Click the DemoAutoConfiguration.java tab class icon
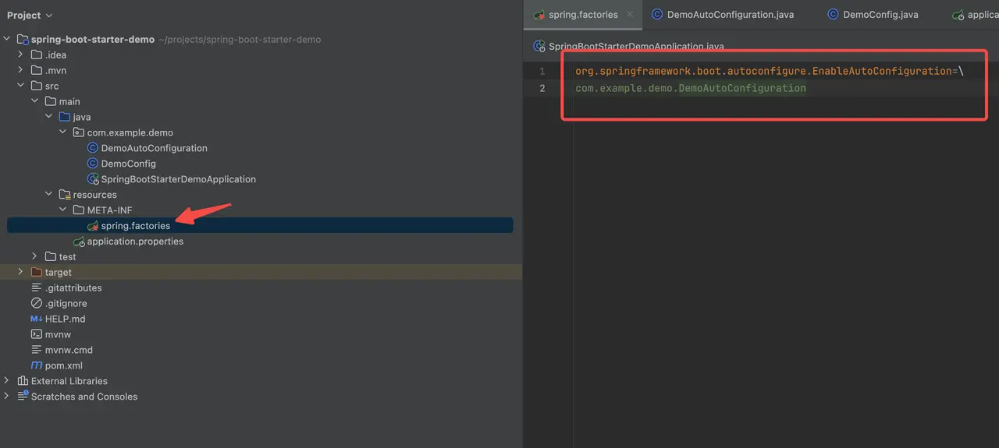 click(657, 14)
